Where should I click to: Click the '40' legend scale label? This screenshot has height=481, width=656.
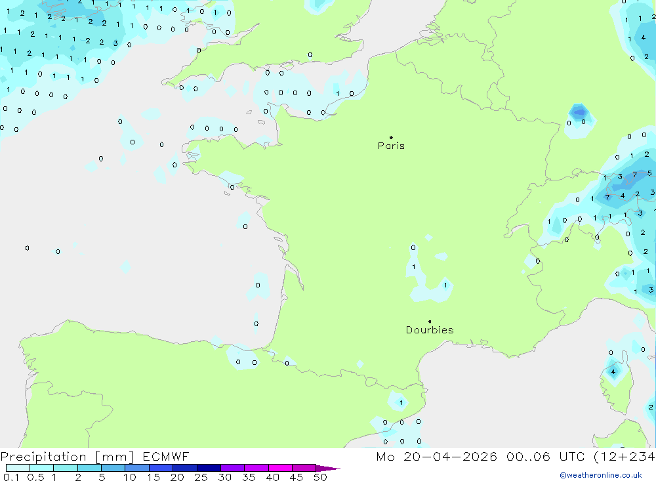point(272,477)
